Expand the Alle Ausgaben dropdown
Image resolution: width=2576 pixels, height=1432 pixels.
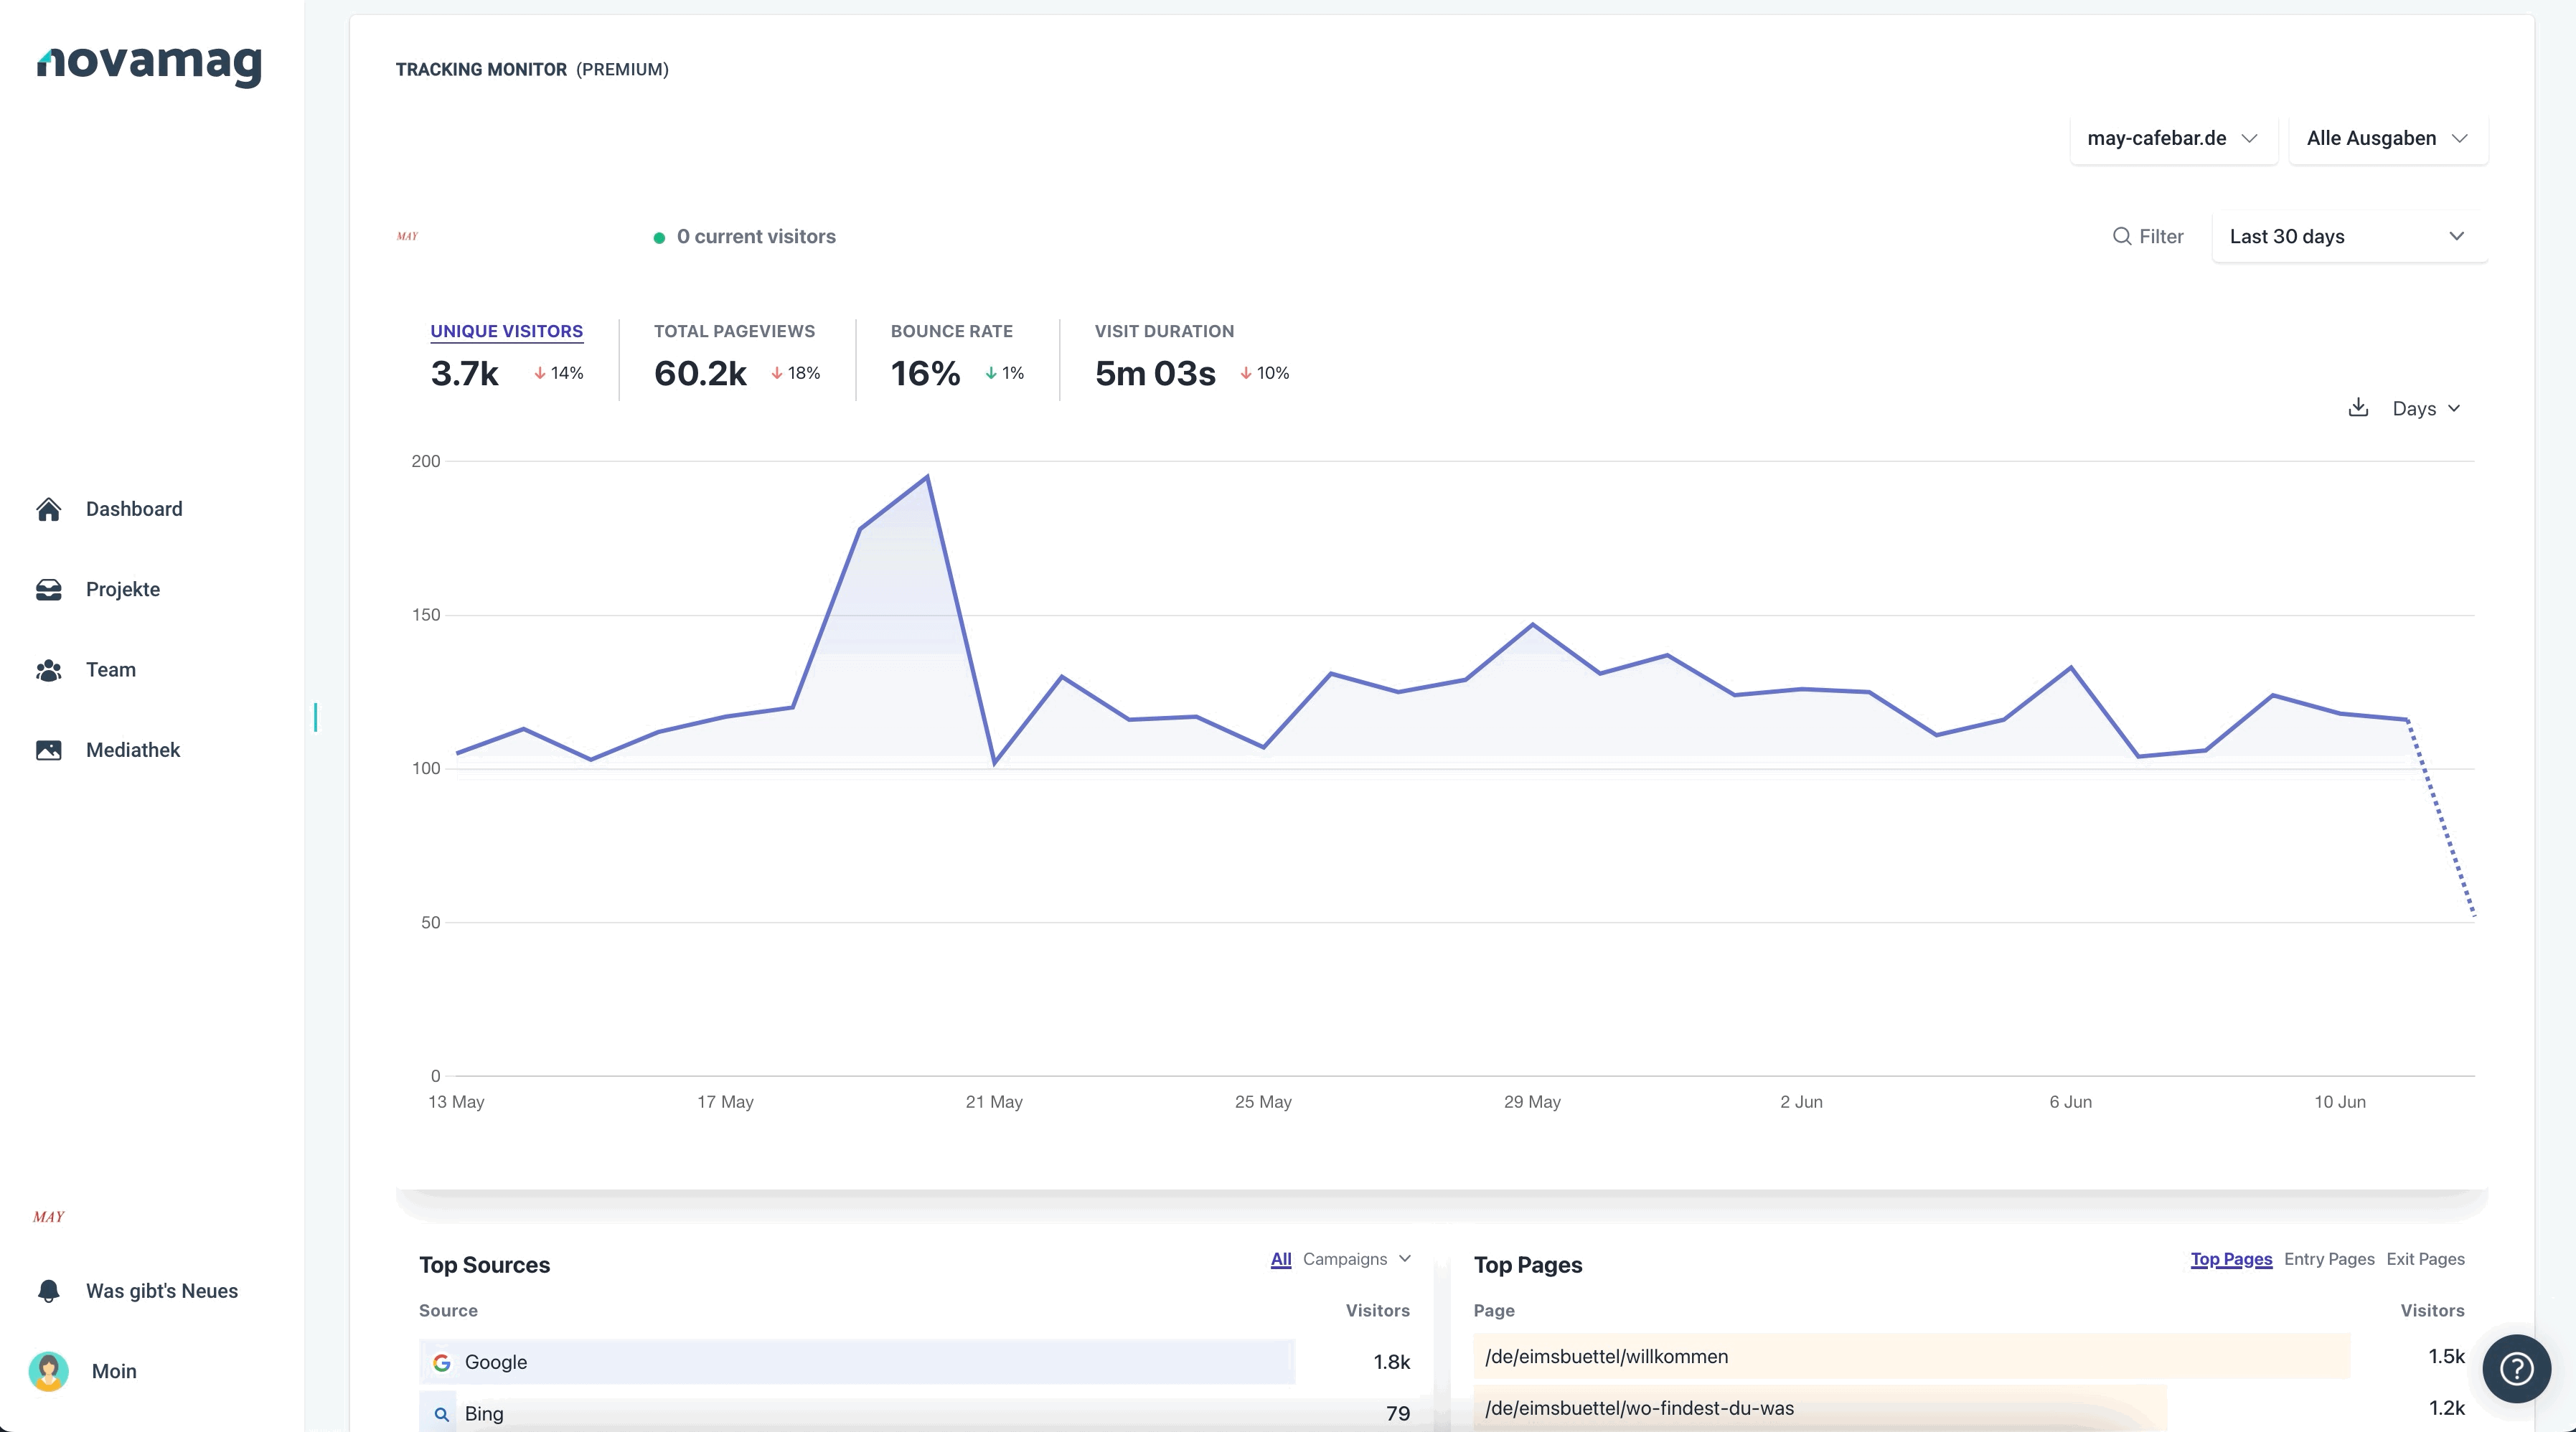pyautogui.click(x=2387, y=138)
